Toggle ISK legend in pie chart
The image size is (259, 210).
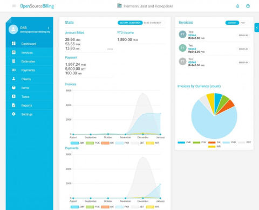(215, 142)
